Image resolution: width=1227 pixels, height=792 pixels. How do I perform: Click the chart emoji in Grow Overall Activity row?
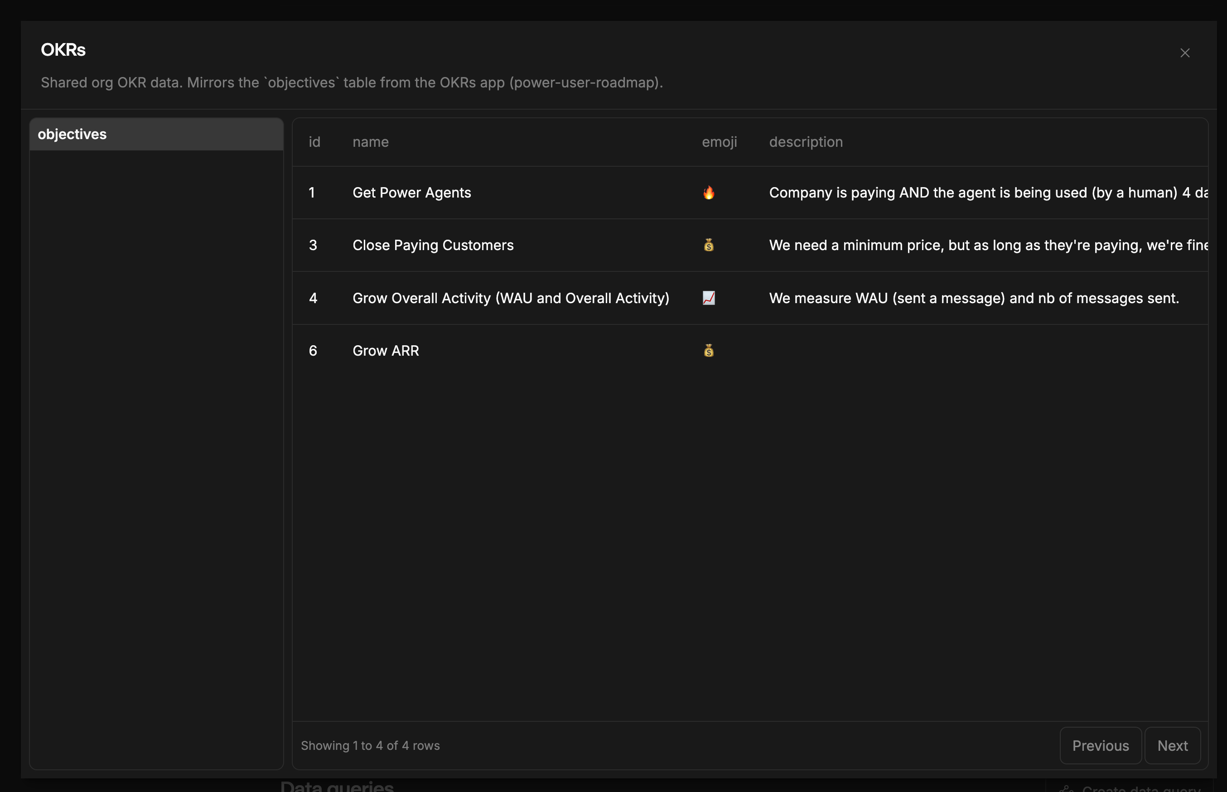pos(709,298)
